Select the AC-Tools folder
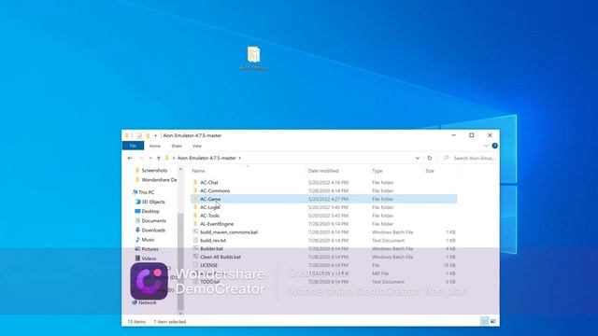 coord(209,216)
